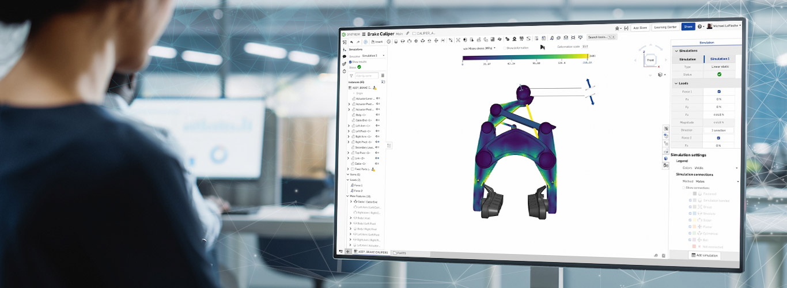
Task: Toggle the Show results checkbox
Action: 350,62
